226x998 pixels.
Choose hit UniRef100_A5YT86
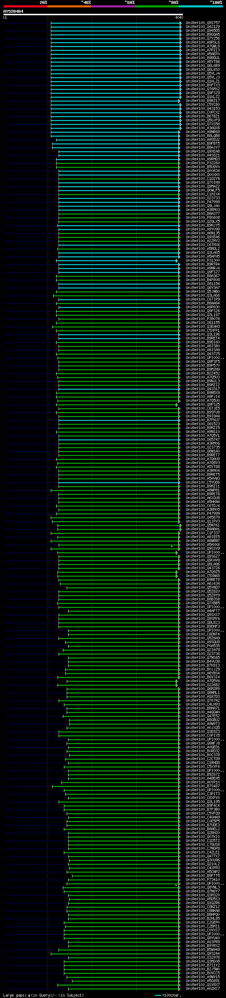pyautogui.click(x=202, y=62)
